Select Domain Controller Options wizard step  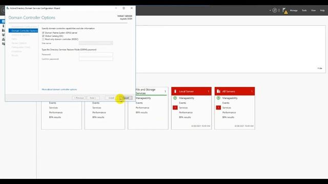(23, 31)
